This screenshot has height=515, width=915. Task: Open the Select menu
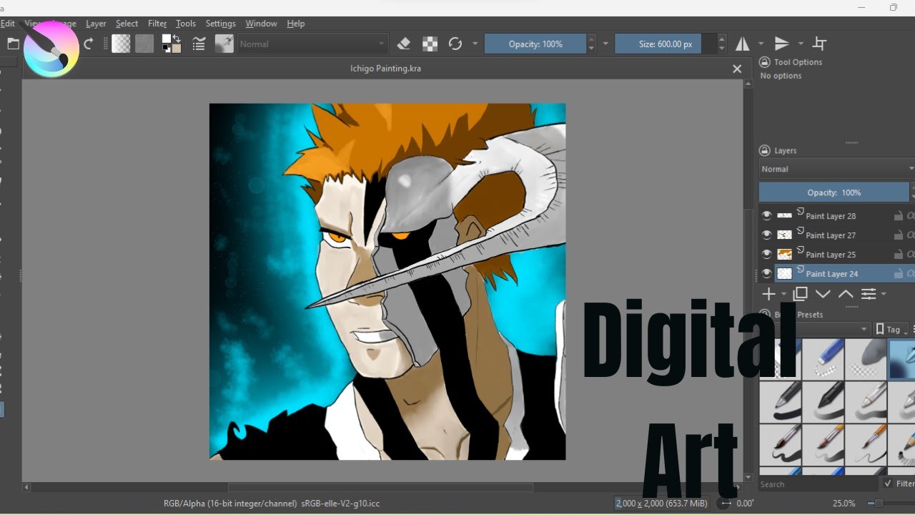tap(127, 24)
